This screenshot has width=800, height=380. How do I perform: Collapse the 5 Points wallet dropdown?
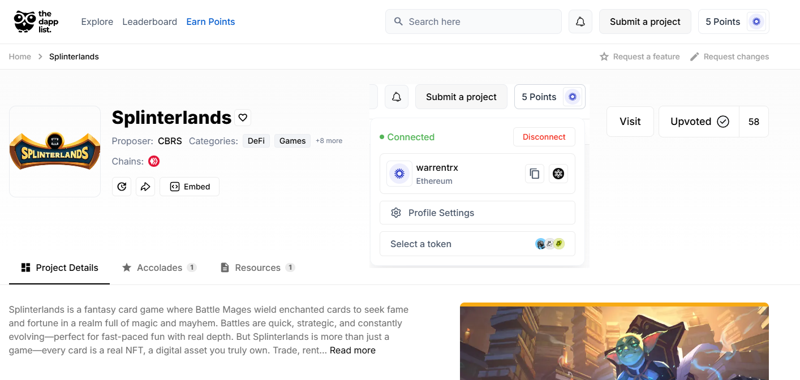point(550,97)
